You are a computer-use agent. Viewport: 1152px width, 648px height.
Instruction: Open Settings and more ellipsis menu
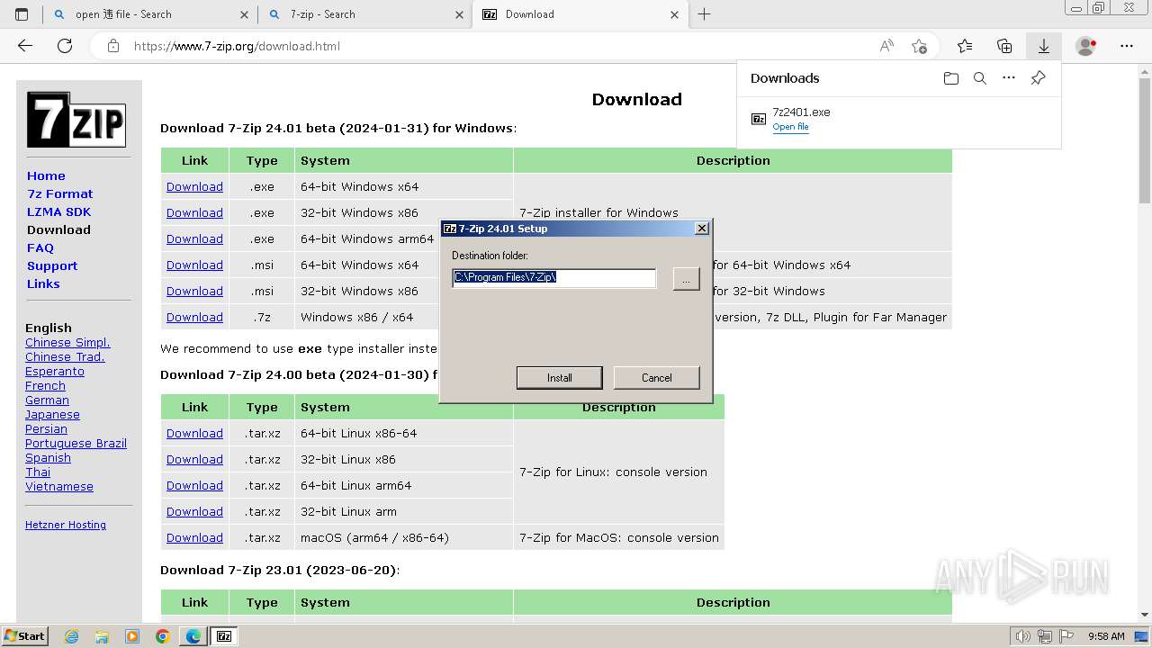point(1127,46)
